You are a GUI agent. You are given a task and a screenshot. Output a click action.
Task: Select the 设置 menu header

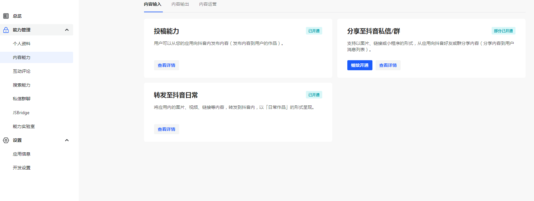click(x=36, y=140)
